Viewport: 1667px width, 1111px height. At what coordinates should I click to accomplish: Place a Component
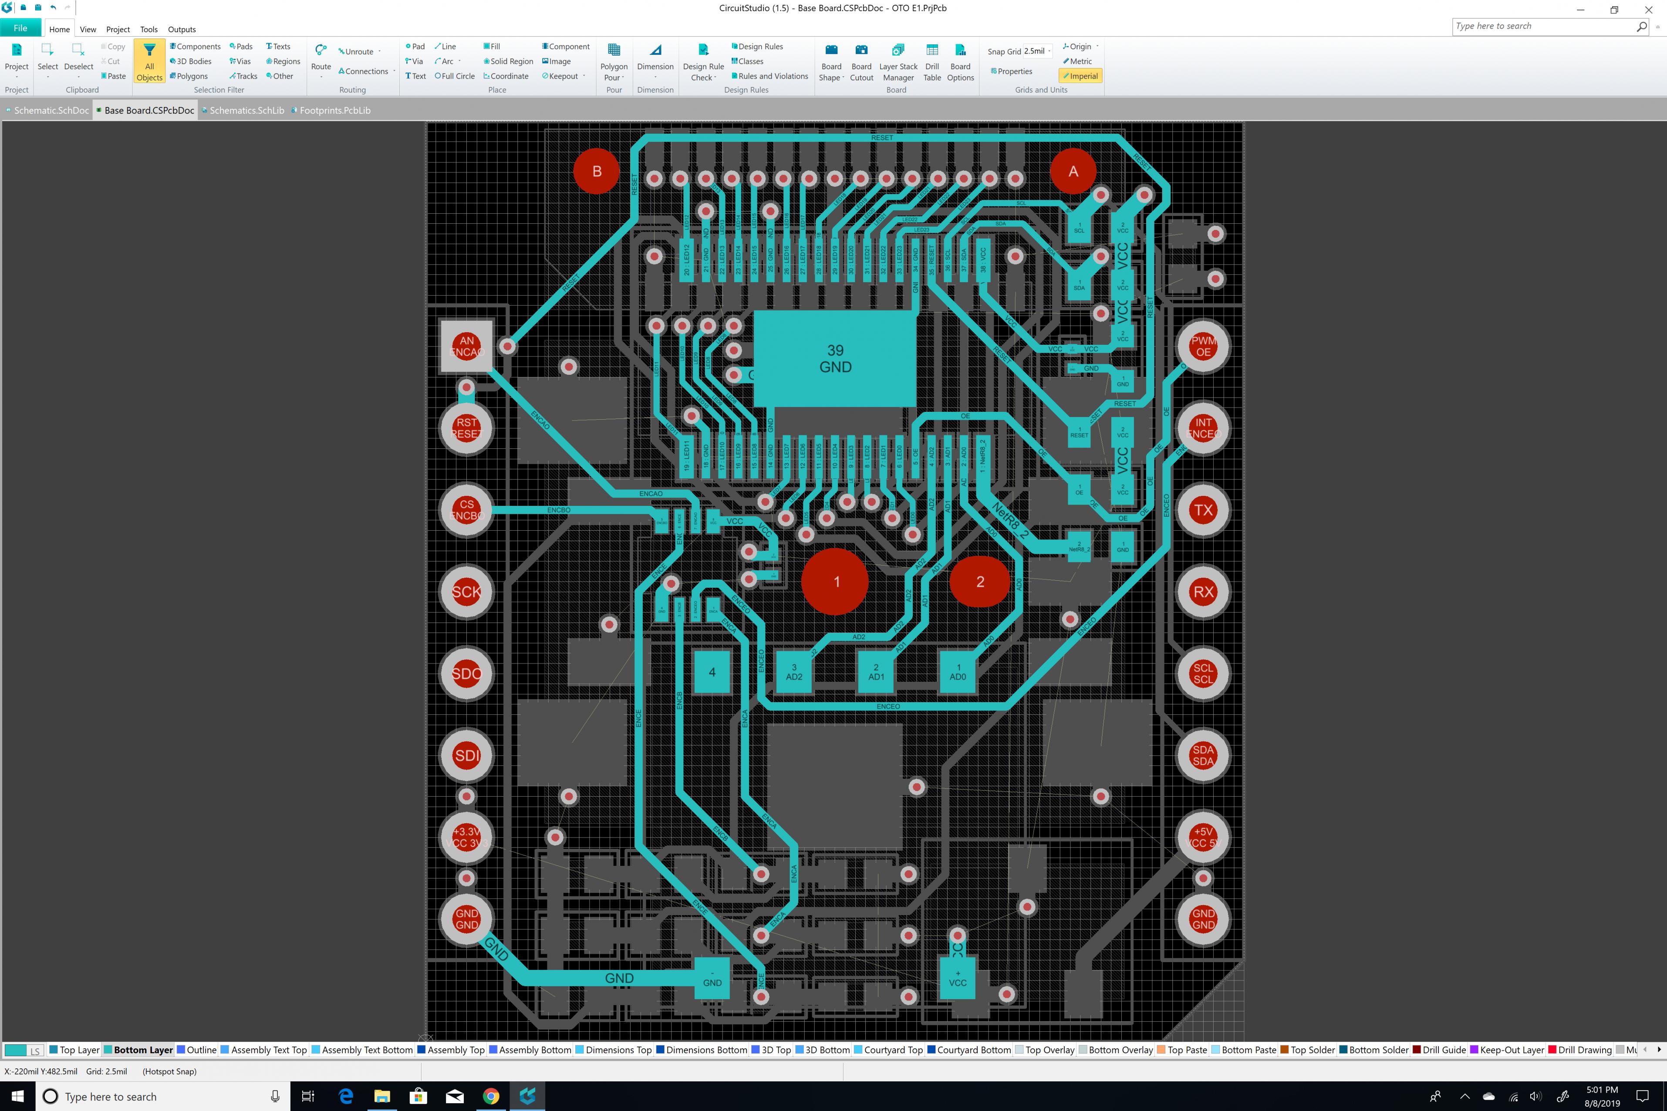pyautogui.click(x=566, y=46)
